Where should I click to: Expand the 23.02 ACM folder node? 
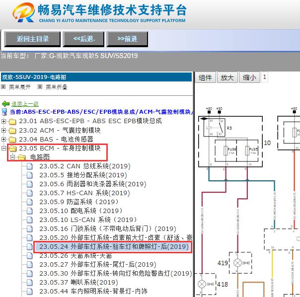pos(3,130)
